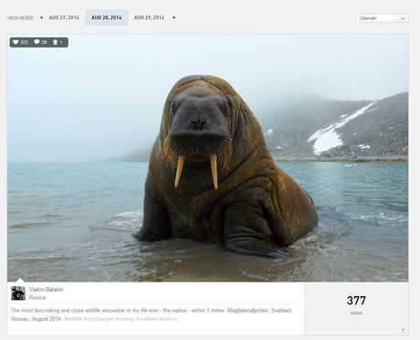Click the #svalbard hashtag
The height and width of the screenshot is (340, 420).
[147, 319]
